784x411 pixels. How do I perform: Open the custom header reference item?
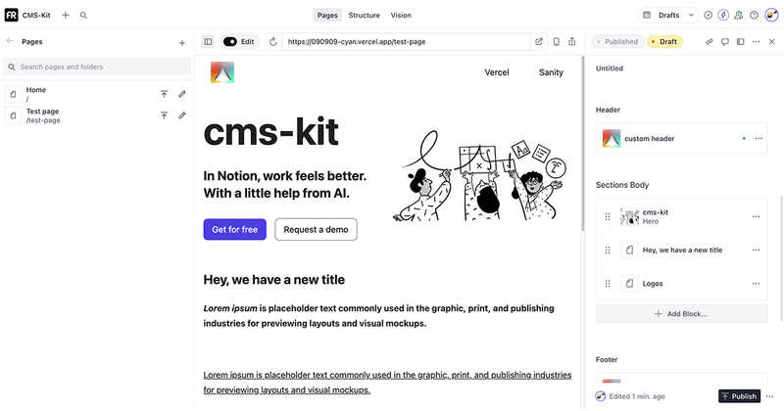coord(670,138)
